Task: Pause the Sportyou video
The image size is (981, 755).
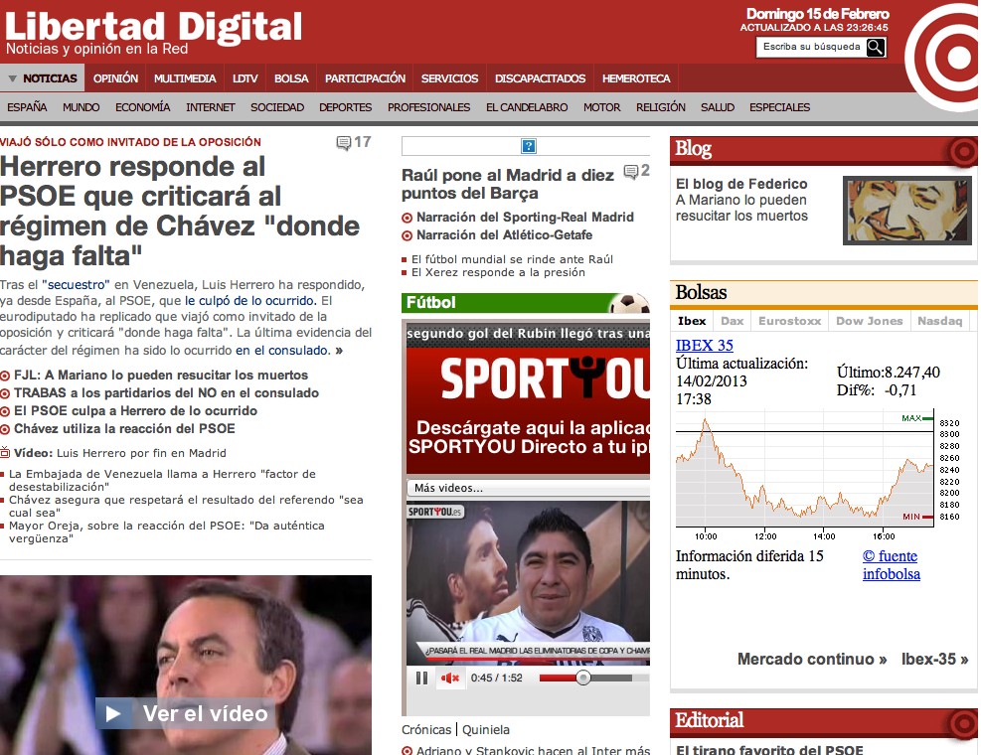Action: [x=421, y=678]
